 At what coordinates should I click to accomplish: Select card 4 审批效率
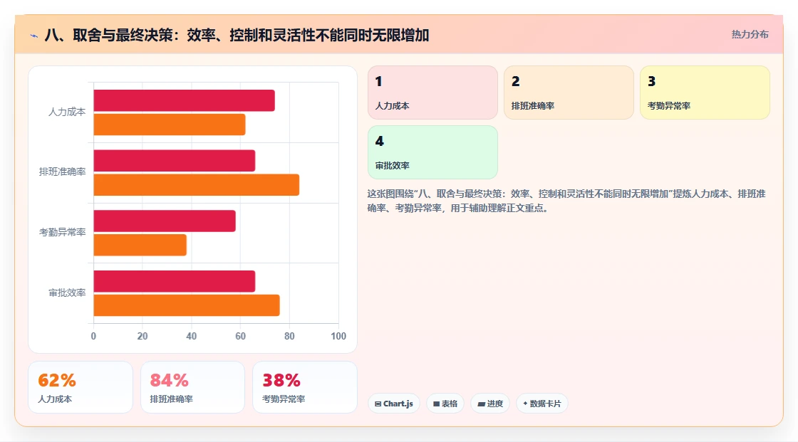click(432, 152)
